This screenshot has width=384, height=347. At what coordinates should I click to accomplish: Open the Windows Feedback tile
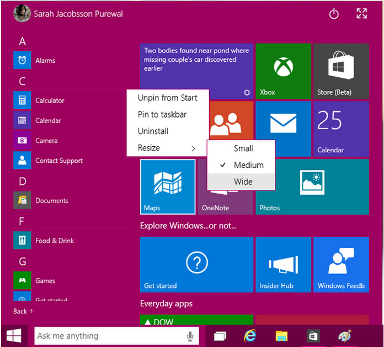[341, 264]
